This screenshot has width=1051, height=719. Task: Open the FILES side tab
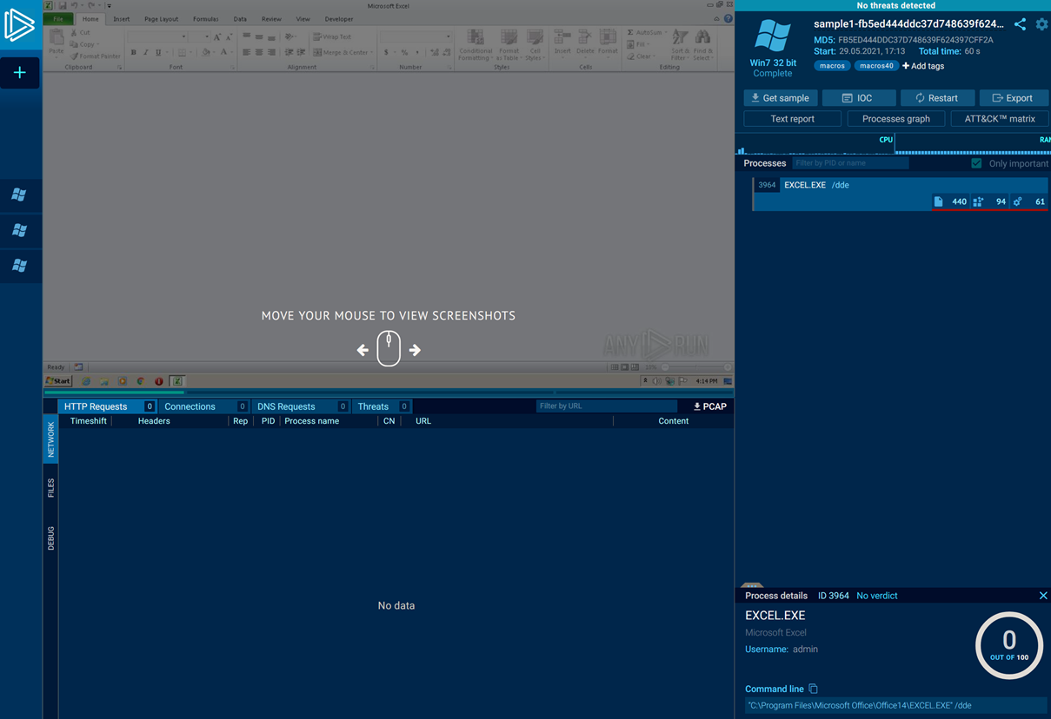pos(50,487)
